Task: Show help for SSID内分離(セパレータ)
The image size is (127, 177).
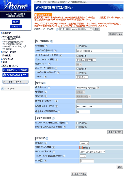Action: [x=58, y=73]
